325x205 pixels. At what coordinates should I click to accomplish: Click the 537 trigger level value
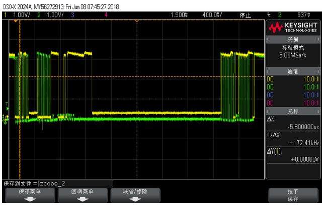click(x=304, y=15)
